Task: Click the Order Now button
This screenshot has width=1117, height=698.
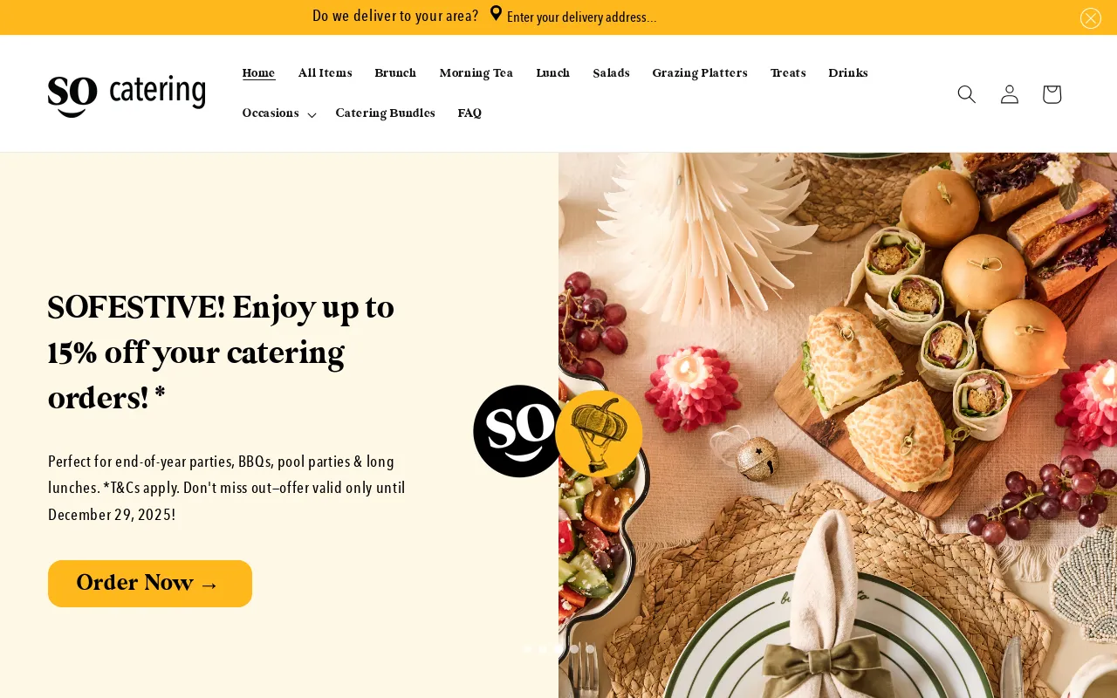Action: 150,584
